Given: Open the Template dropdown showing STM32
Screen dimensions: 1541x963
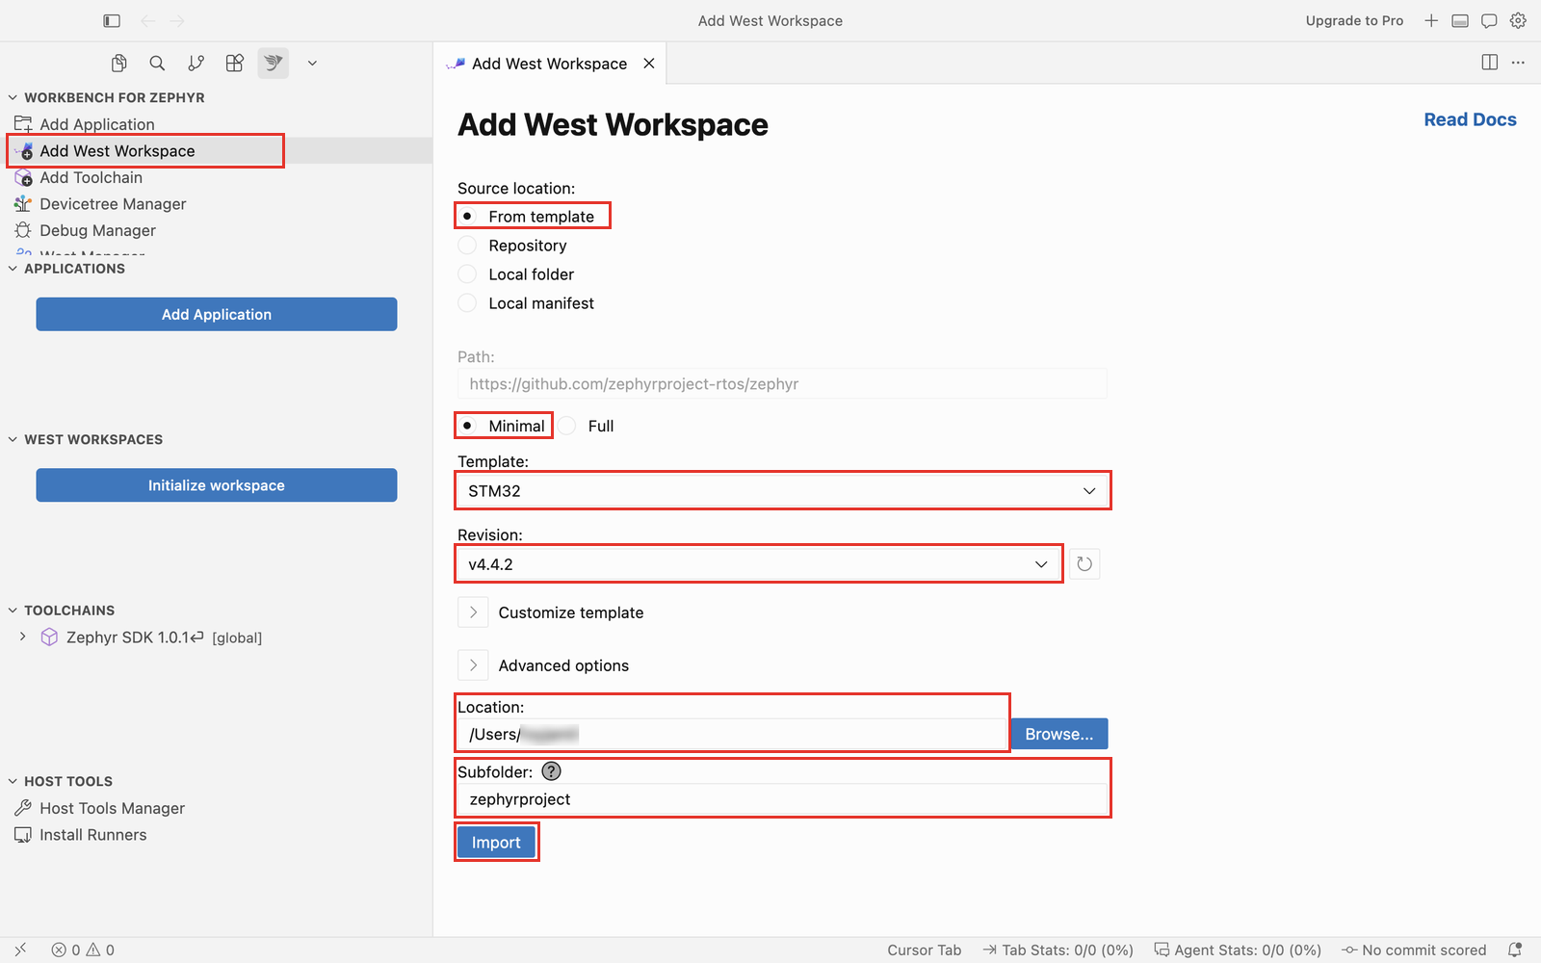Looking at the screenshot, I should point(782,491).
